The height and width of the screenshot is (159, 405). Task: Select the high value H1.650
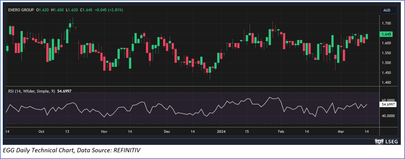pyautogui.click(x=58, y=10)
